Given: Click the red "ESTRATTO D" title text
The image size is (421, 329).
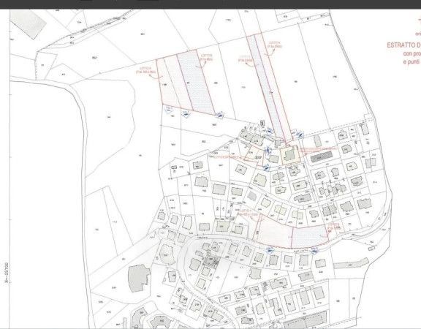Looking at the screenshot, I should pos(403,45).
